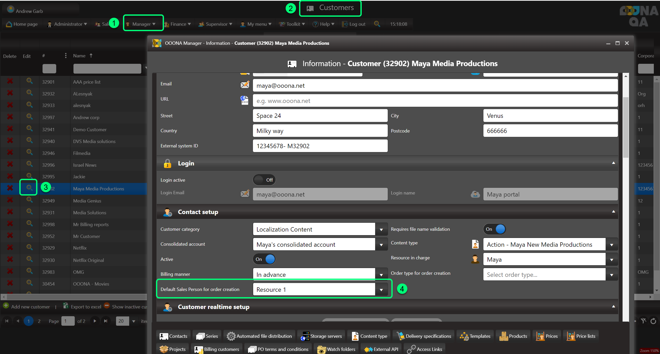The height and width of the screenshot is (354, 660).
Task: Click the Email envelope icon beside maya@ooona.net
Action: tap(245, 85)
